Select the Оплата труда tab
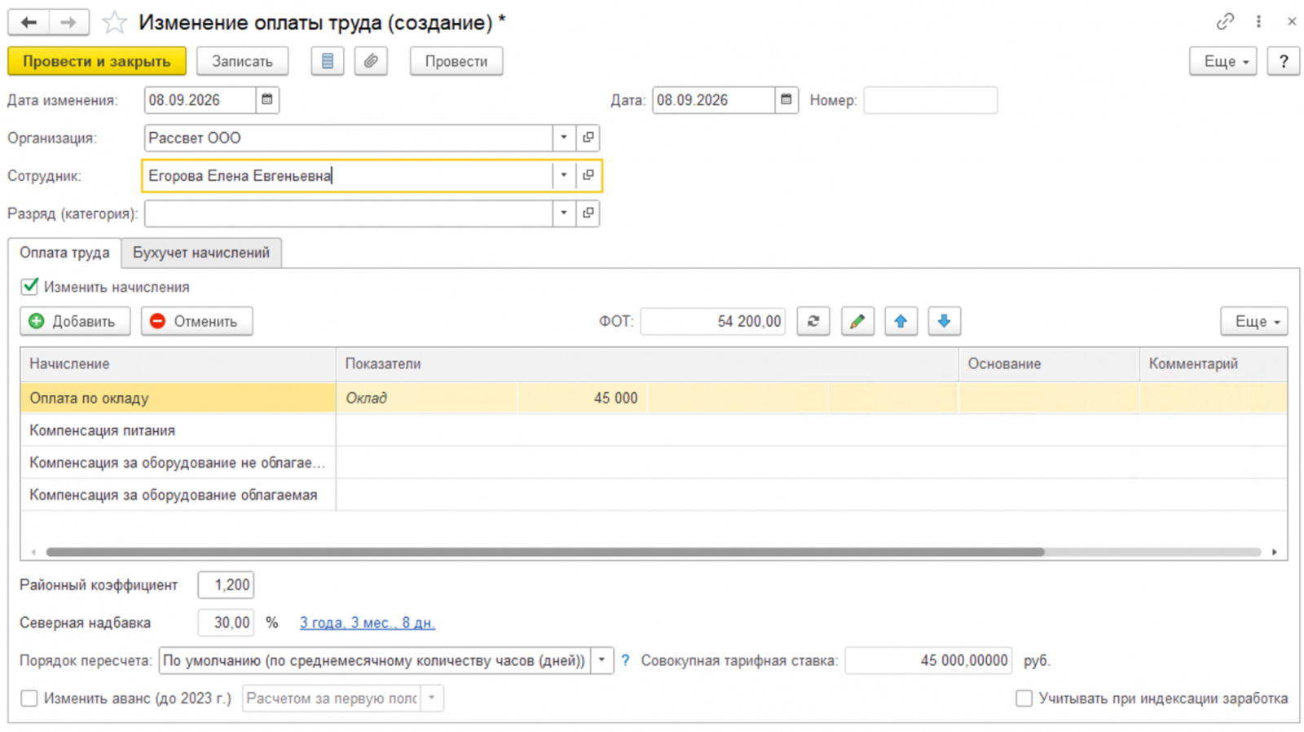The width and height of the screenshot is (1304, 732). coord(64,253)
